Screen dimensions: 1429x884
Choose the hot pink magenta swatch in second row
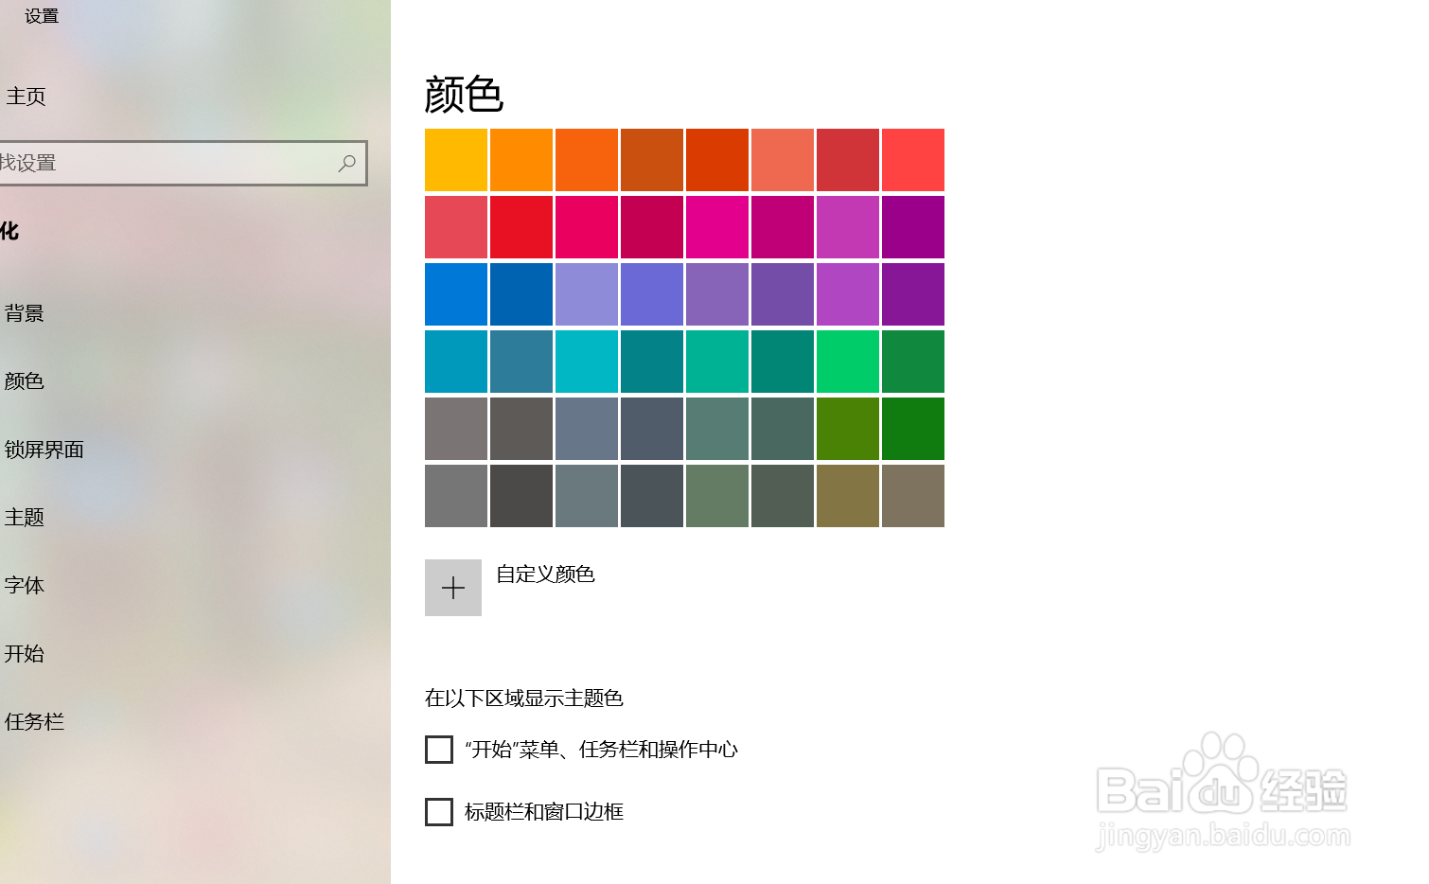click(717, 227)
